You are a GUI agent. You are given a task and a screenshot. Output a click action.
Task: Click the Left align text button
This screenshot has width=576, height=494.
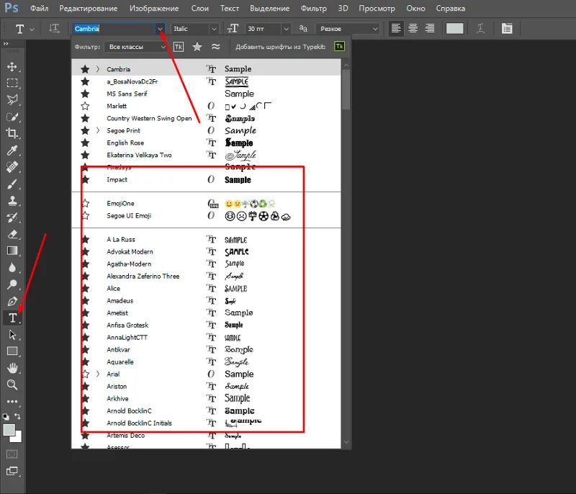tap(396, 29)
